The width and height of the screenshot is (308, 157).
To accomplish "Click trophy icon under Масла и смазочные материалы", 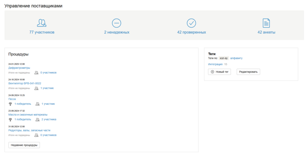I will coord(10,120).
